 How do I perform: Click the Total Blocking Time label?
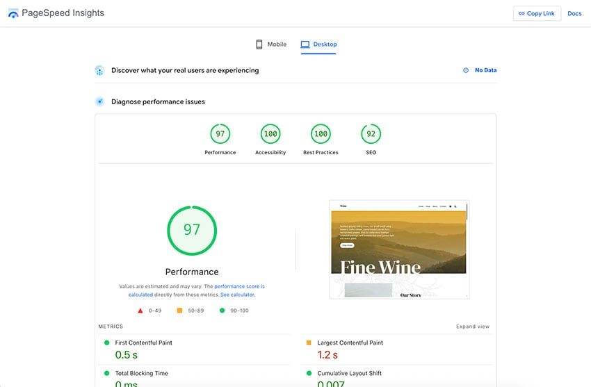pyautogui.click(x=141, y=373)
